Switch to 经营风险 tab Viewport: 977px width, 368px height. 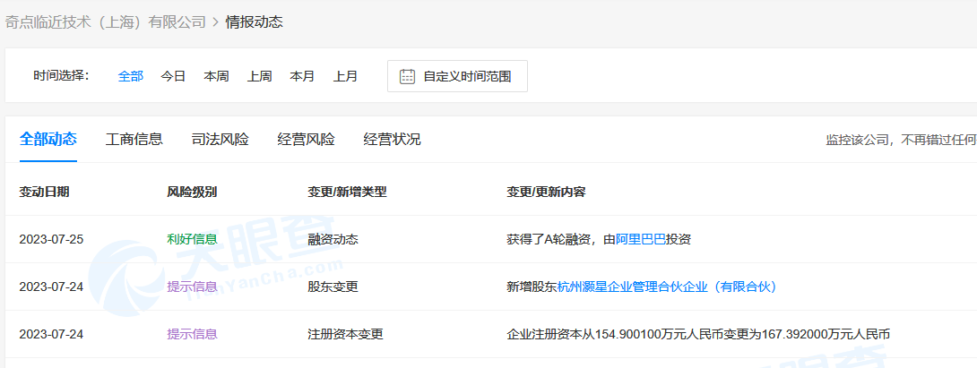(x=306, y=139)
